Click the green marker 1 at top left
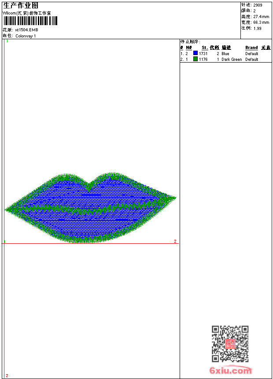The height and width of the screenshot is (379, 273). (7, 41)
